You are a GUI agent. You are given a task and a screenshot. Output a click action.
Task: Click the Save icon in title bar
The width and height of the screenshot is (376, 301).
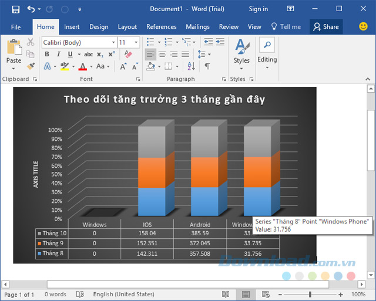coord(15,9)
